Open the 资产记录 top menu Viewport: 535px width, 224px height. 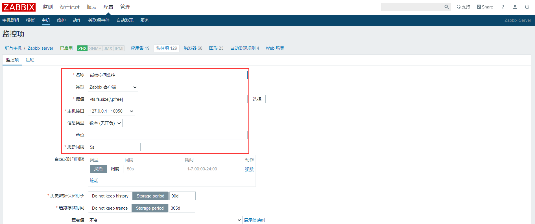click(x=69, y=7)
